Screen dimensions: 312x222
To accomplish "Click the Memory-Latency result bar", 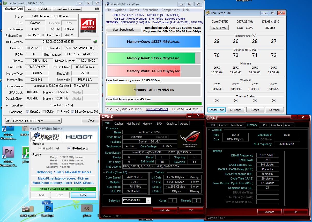I will pyautogui.click(x=154, y=90).
